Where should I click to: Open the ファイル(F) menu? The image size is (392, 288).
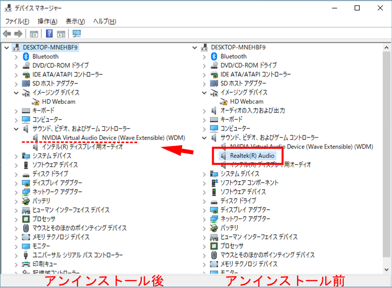point(17,22)
